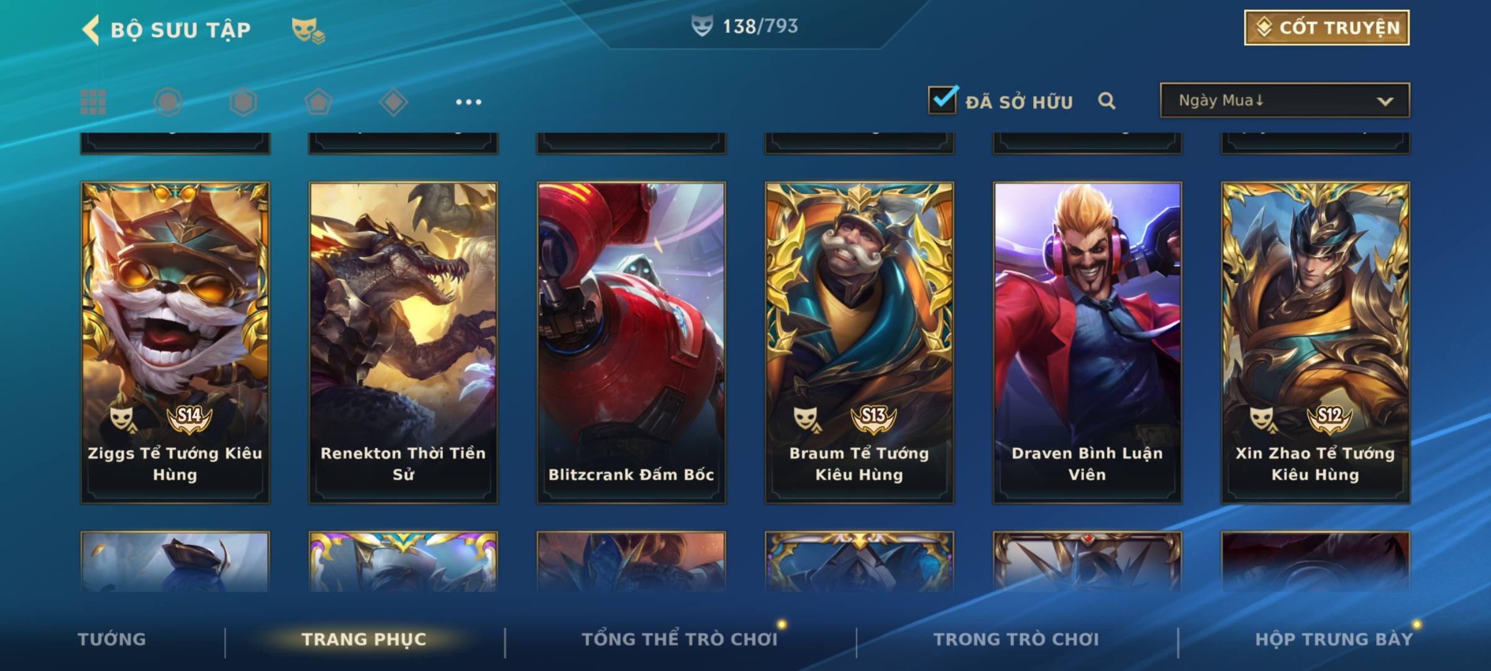Click the Cốt Truyện button
The image size is (1491, 671).
click(x=1326, y=28)
